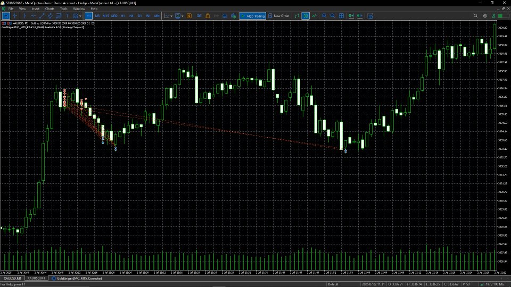Switch to M15 timeframe
Image resolution: width=511 pixels, height=287 pixels.
(105, 15)
